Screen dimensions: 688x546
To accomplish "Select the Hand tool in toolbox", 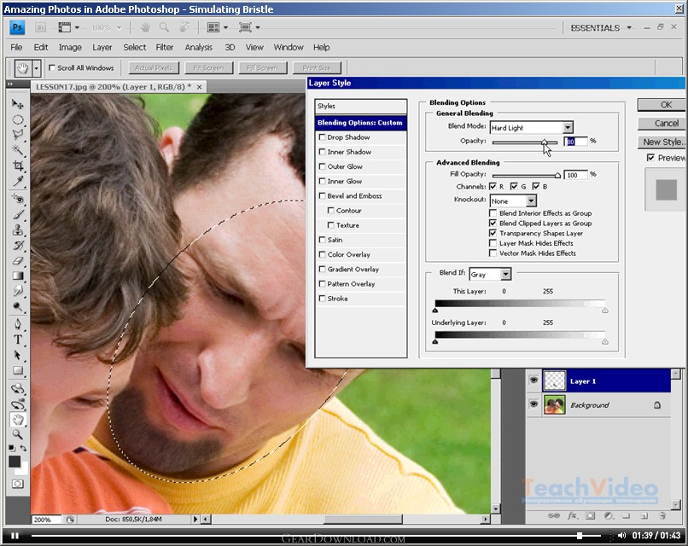I will 18,420.
